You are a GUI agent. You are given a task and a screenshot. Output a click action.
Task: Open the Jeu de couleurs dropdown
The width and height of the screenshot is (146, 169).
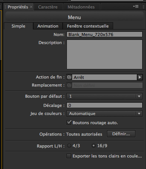click(104, 113)
